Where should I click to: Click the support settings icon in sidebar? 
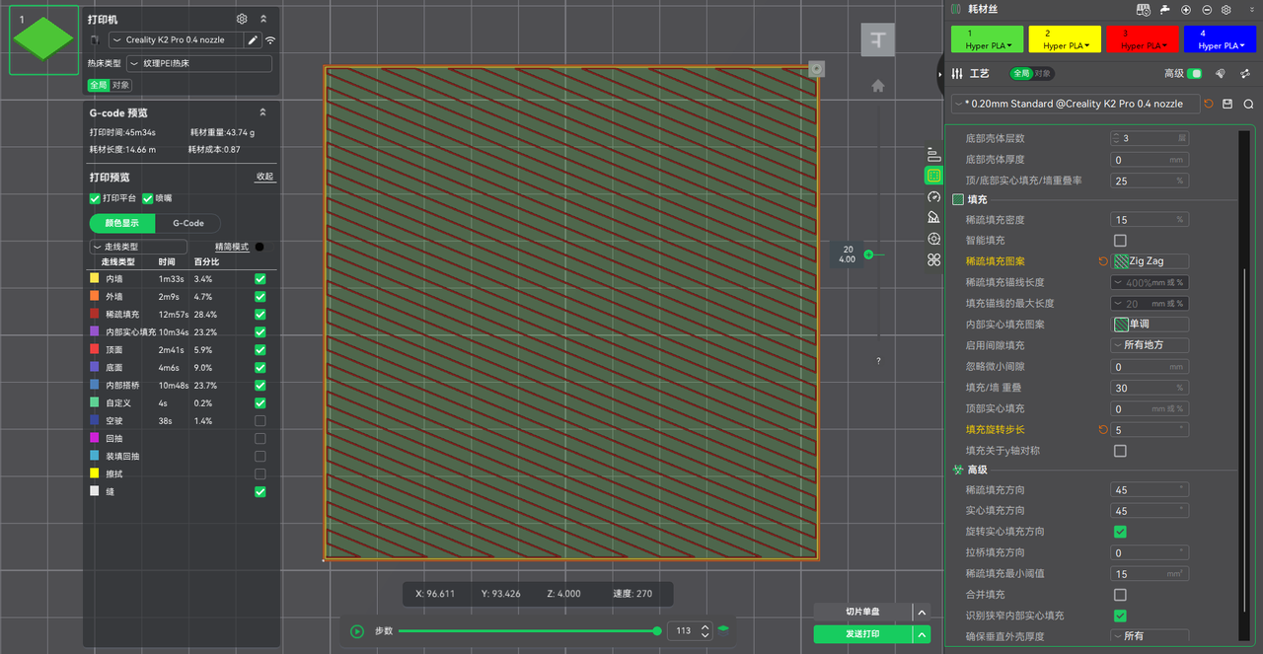click(x=933, y=217)
